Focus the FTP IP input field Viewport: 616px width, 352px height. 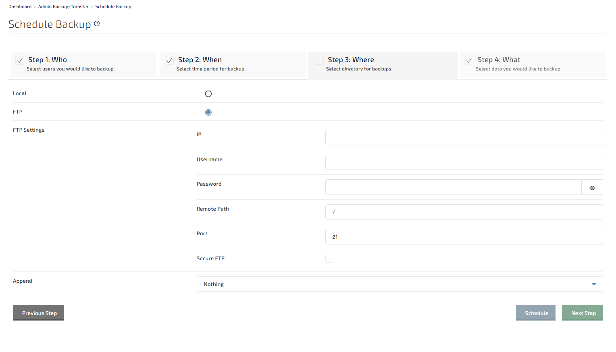[x=464, y=138]
